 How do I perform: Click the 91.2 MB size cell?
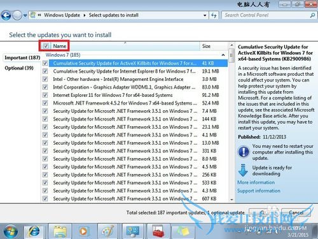[x=211, y=95]
